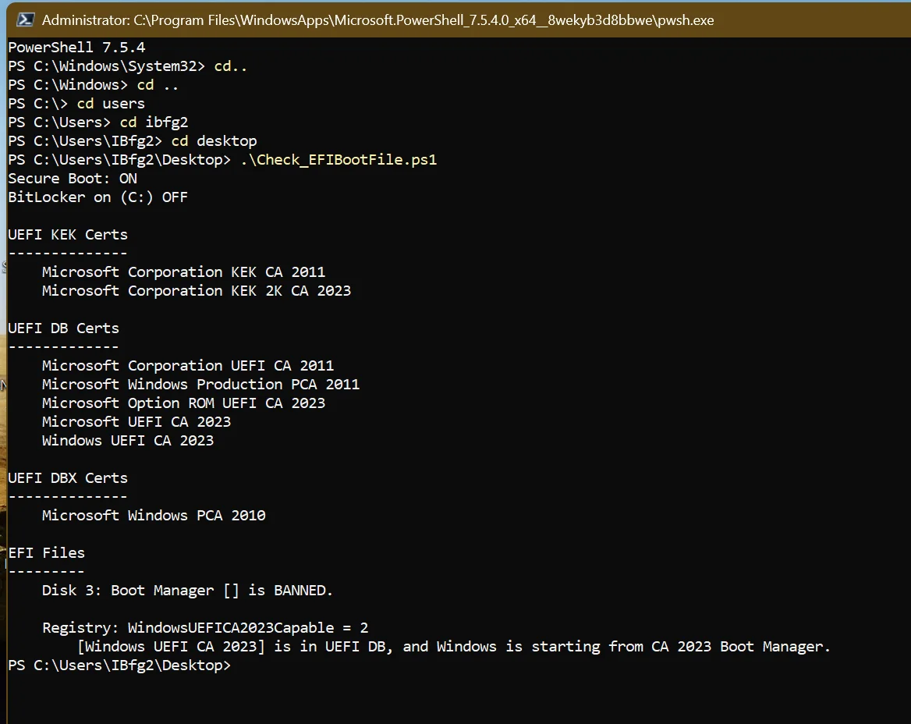Click the 'WindowsUEFICA2023Capable = 2' registry line
This screenshot has width=911, height=724.
pyautogui.click(x=205, y=627)
